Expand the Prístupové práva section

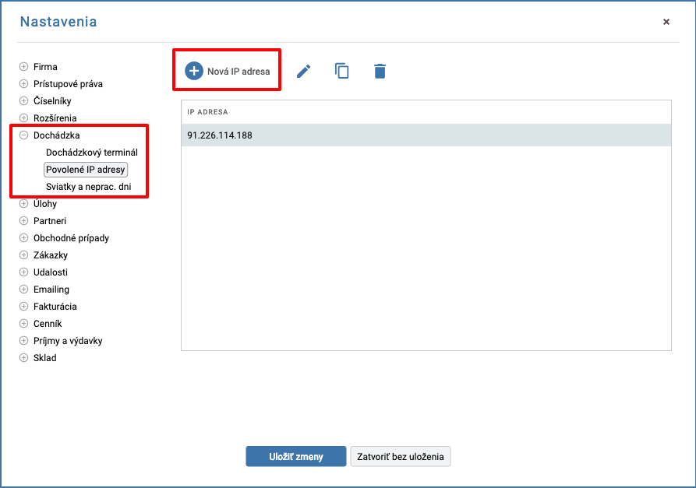(x=24, y=84)
